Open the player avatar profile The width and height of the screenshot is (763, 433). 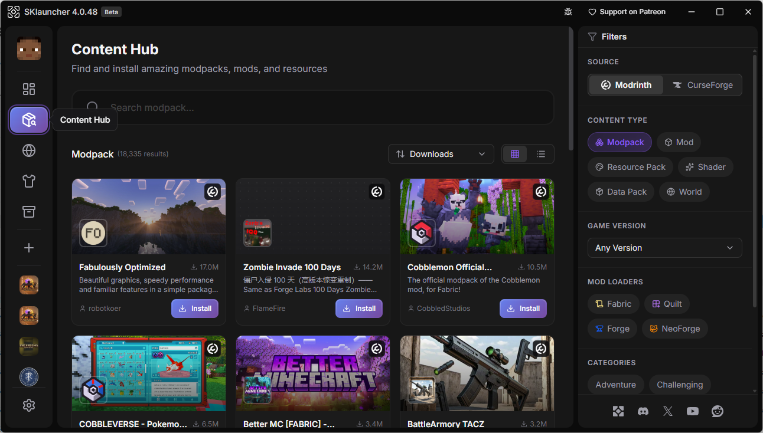[x=29, y=48]
